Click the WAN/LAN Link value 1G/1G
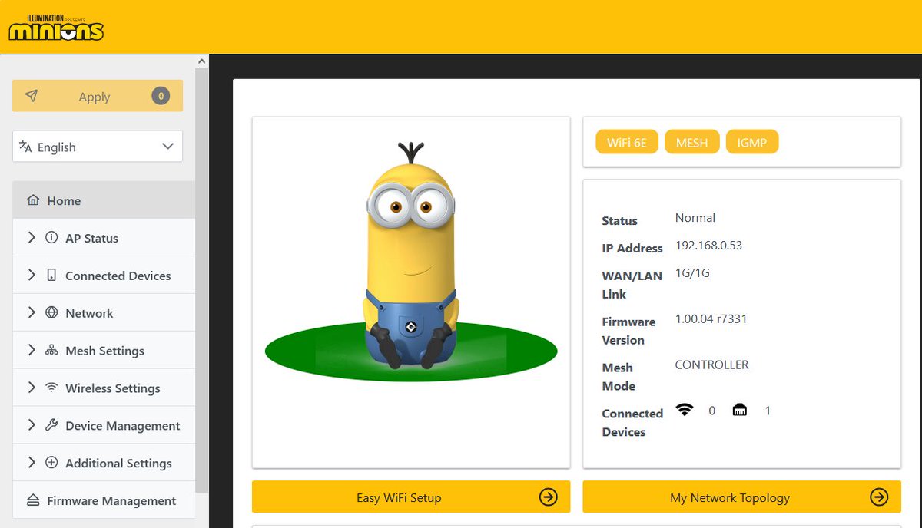 tap(692, 272)
